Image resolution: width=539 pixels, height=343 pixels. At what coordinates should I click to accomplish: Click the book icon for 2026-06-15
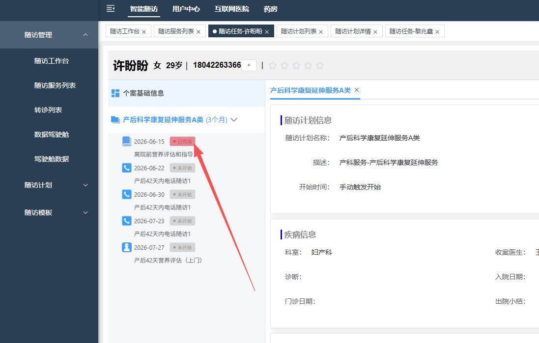(x=126, y=141)
